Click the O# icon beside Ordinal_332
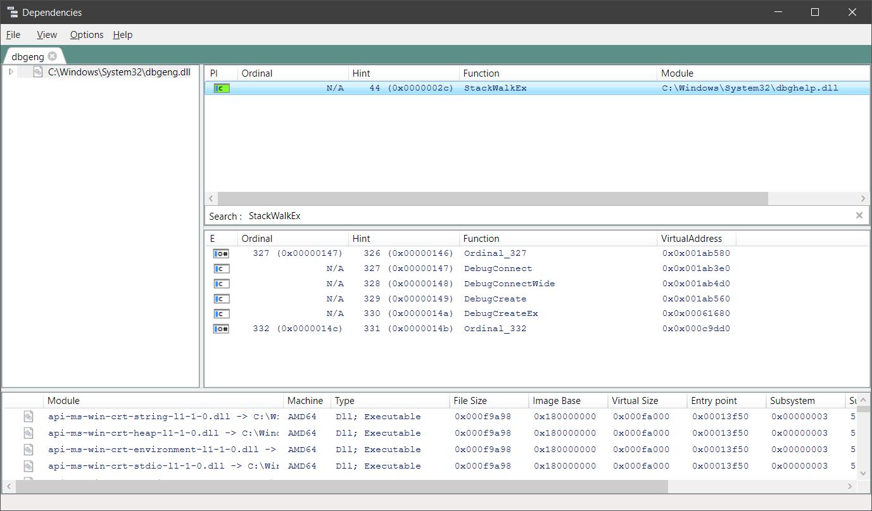 [221, 328]
